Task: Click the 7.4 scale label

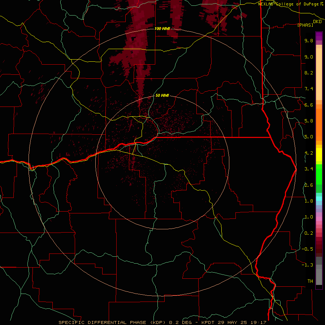Action: pos(309,89)
